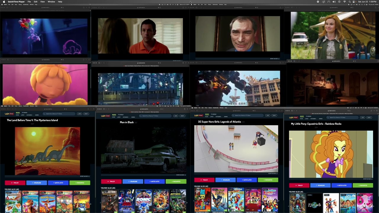Open the Wi-Fi status menu
The height and width of the screenshot is (213, 379).
[x=344, y=2]
